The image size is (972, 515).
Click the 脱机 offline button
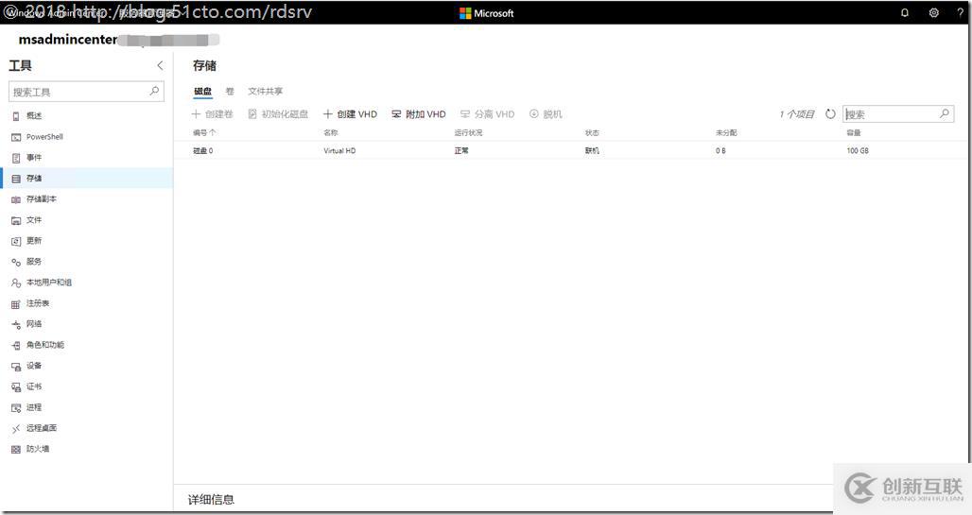pyautogui.click(x=546, y=114)
